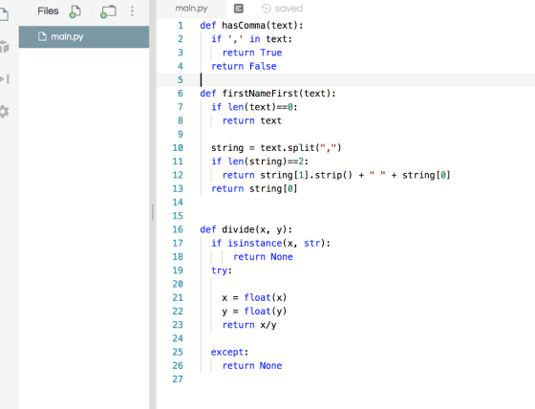The width and height of the screenshot is (535, 409).
Task: Click the new folder icon
Action: pos(108,11)
